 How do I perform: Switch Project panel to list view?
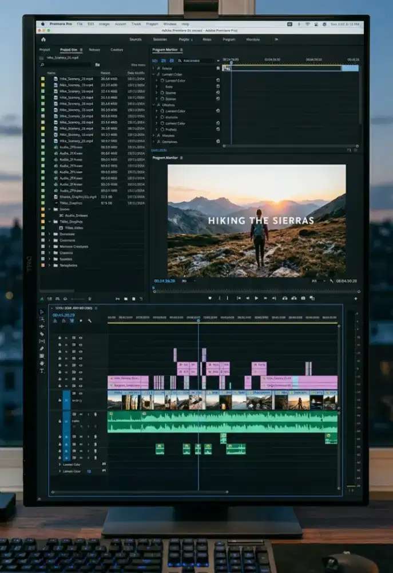tap(50, 299)
